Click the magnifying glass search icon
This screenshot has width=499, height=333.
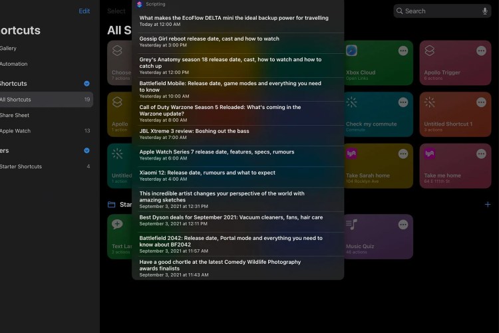399,11
